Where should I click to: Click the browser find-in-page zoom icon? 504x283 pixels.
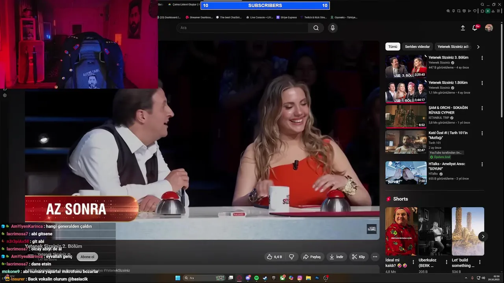click(448, 11)
